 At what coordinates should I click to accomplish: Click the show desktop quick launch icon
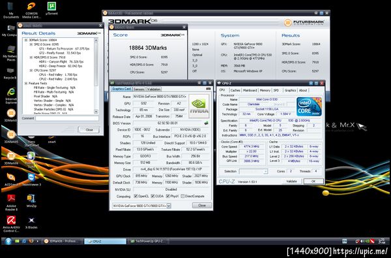17,241
